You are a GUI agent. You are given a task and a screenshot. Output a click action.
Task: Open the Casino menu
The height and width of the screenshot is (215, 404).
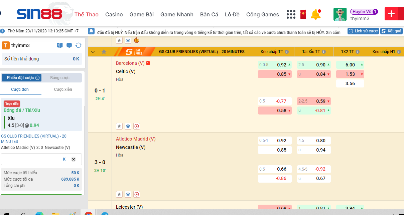coord(114,14)
